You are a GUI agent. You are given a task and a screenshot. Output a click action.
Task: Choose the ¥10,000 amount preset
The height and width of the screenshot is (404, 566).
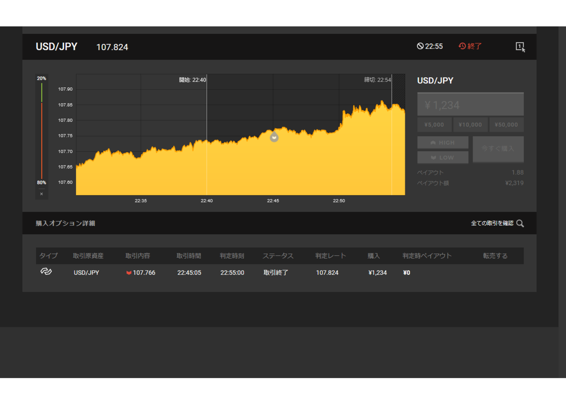coord(470,125)
